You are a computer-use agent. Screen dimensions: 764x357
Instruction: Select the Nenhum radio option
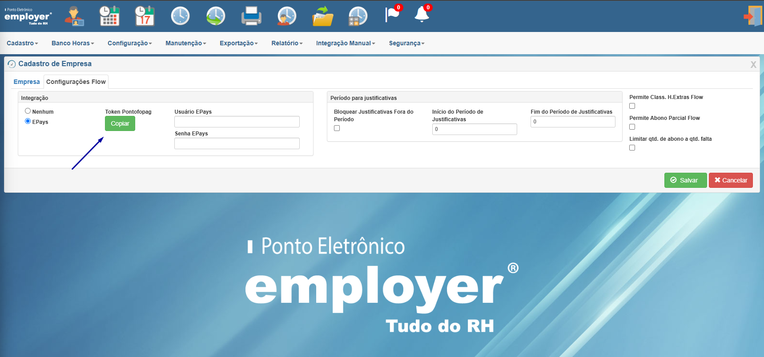[x=28, y=111]
